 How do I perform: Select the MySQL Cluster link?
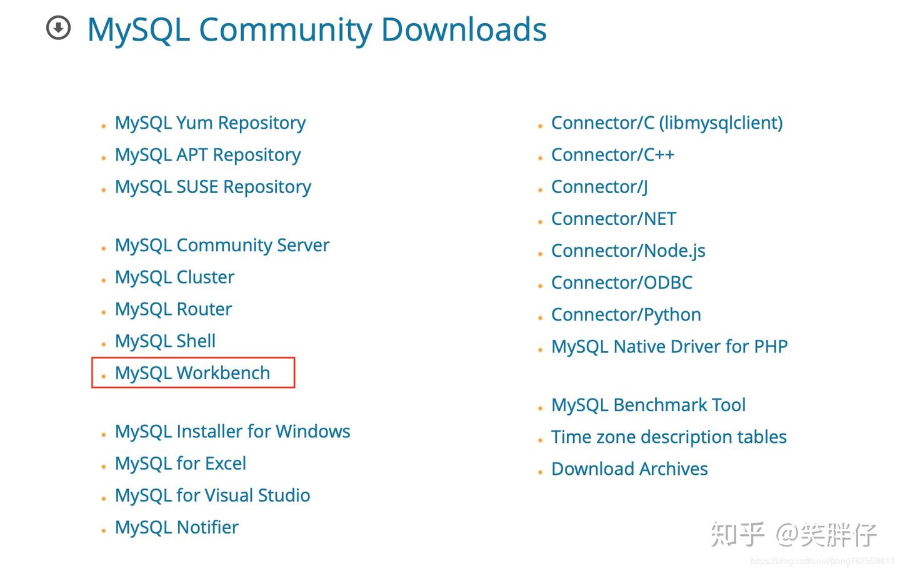coord(174,277)
